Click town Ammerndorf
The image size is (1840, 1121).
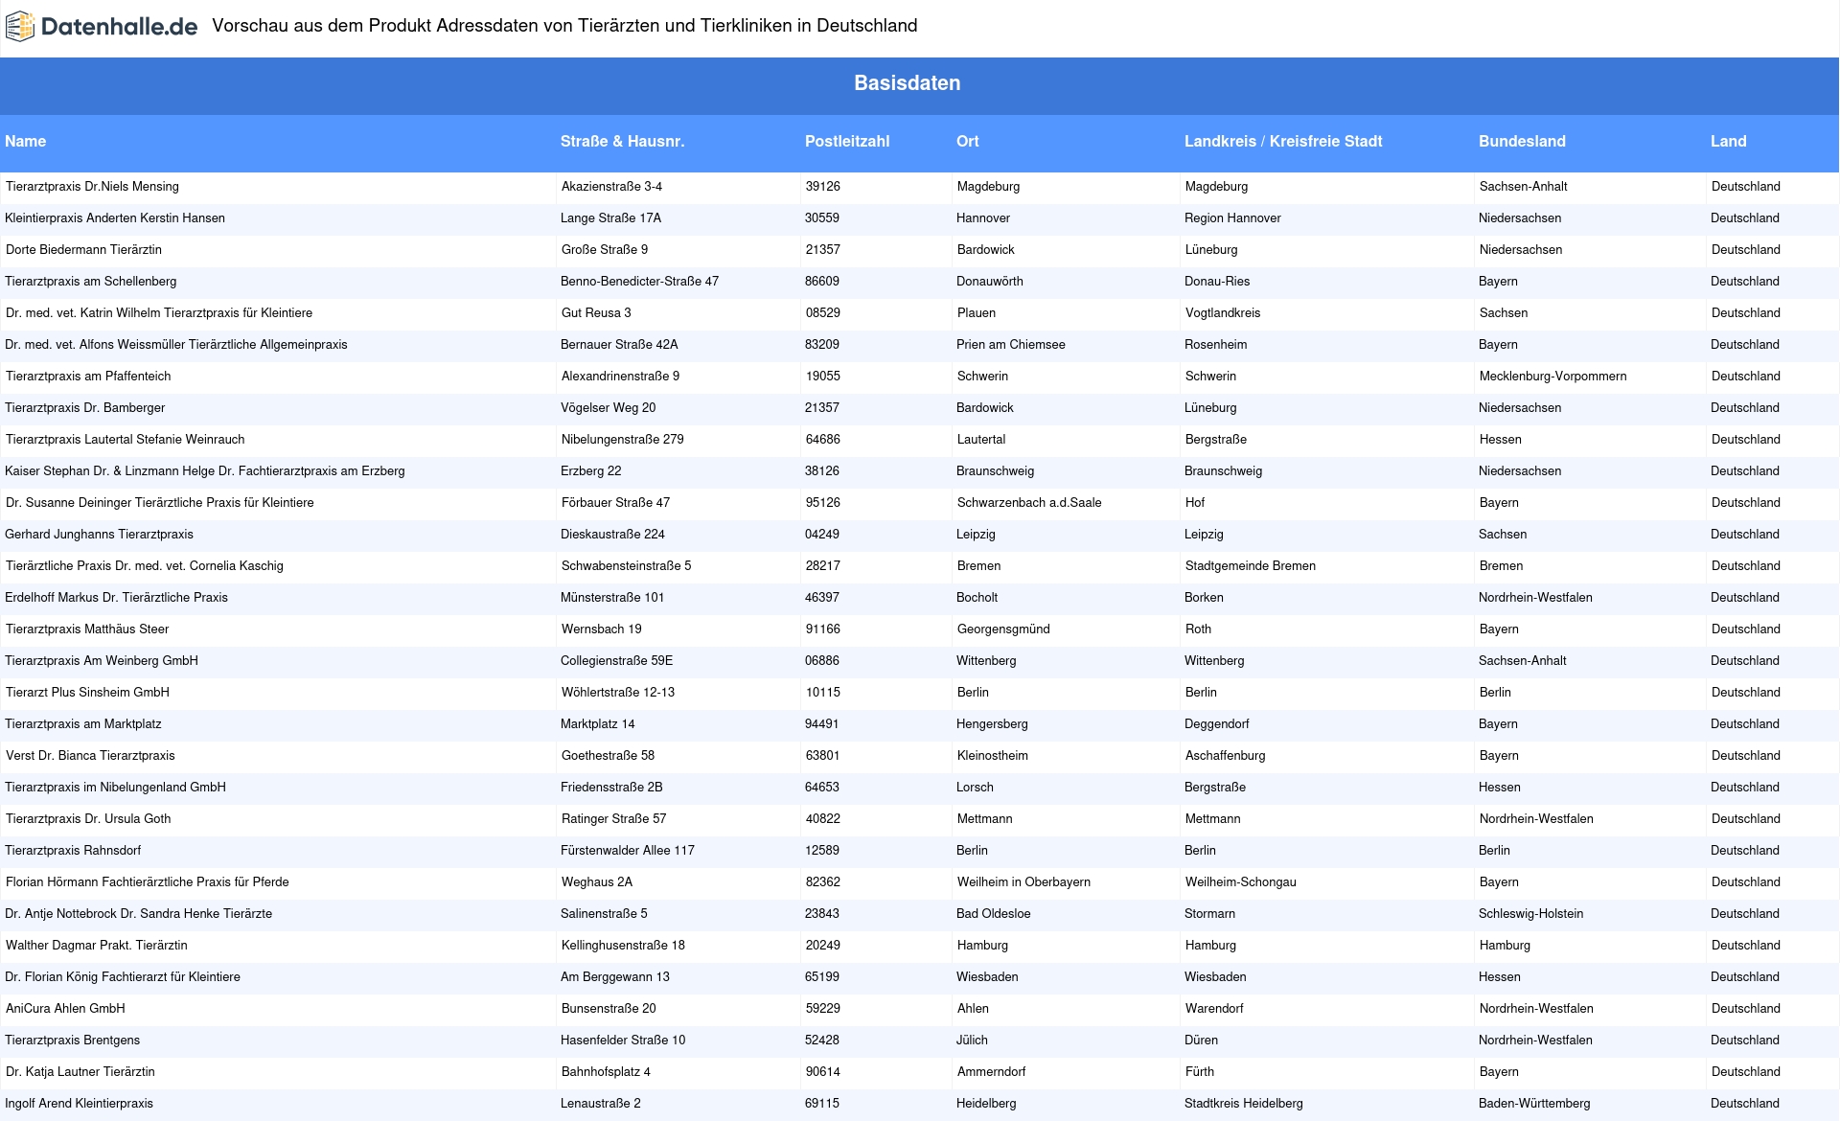click(991, 1072)
